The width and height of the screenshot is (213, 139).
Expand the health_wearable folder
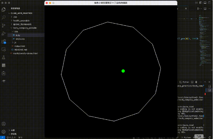(21, 20)
